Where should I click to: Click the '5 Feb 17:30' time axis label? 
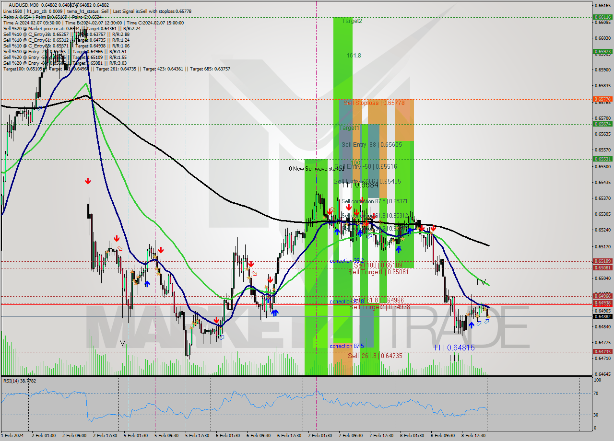click(x=198, y=436)
